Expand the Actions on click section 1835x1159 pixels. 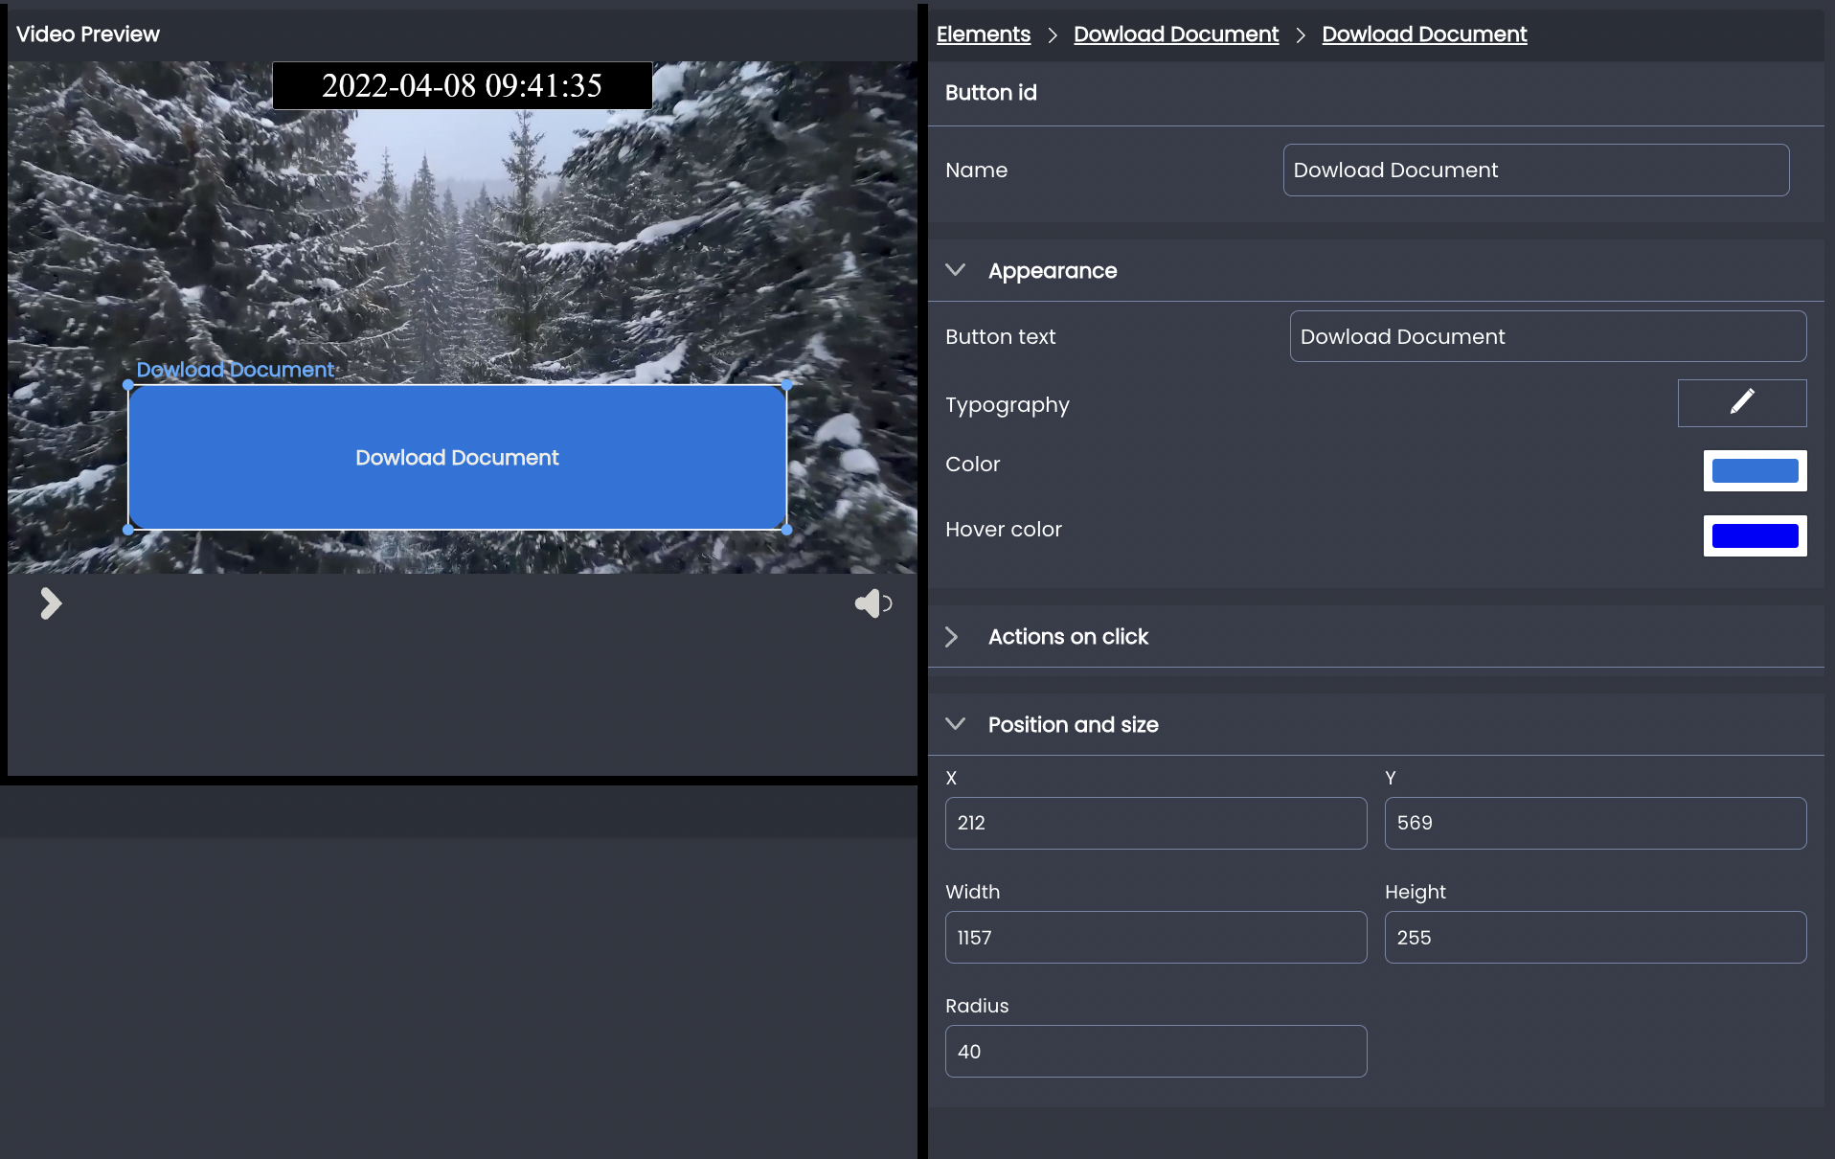point(952,637)
